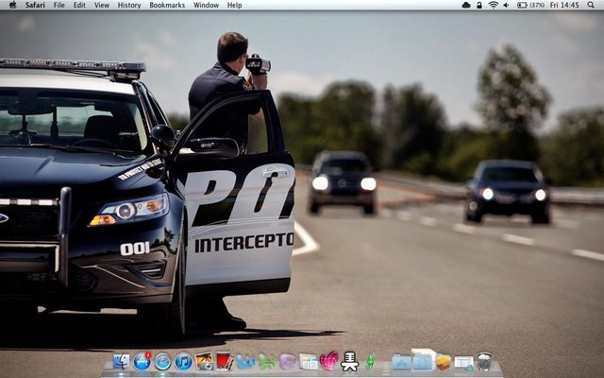This screenshot has width=604, height=378.
Task: Open the Window menu
Action: pyautogui.click(x=206, y=5)
